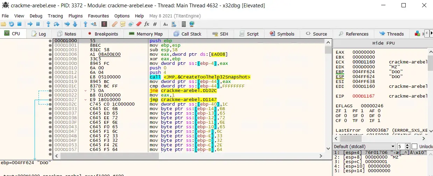433x176 pixels.
Task: Open functions via the fx icon
Action: (x=147, y=24)
